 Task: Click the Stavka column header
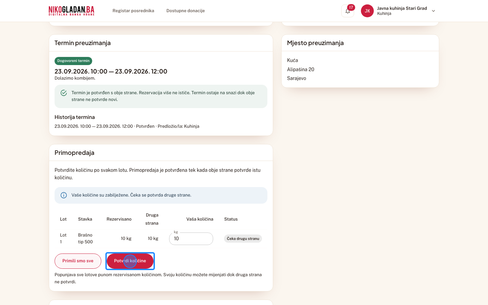(85, 219)
